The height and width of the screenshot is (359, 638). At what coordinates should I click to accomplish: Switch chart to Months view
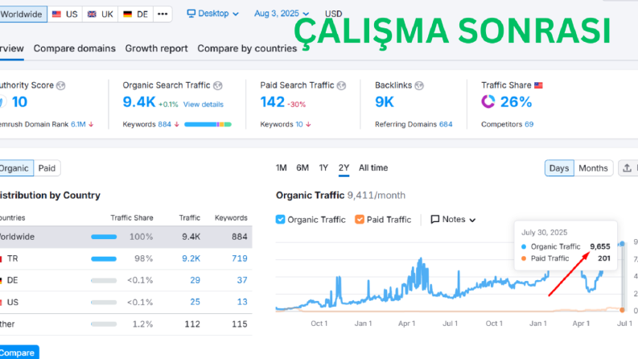(x=593, y=168)
